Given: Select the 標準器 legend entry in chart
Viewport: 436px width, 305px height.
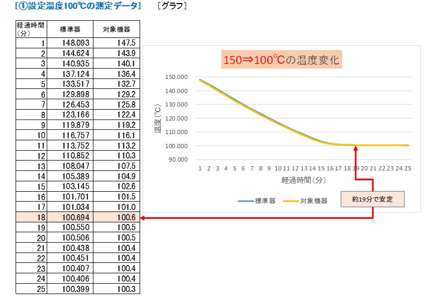Looking at the screenshot, I should click(x=256, y=201).
